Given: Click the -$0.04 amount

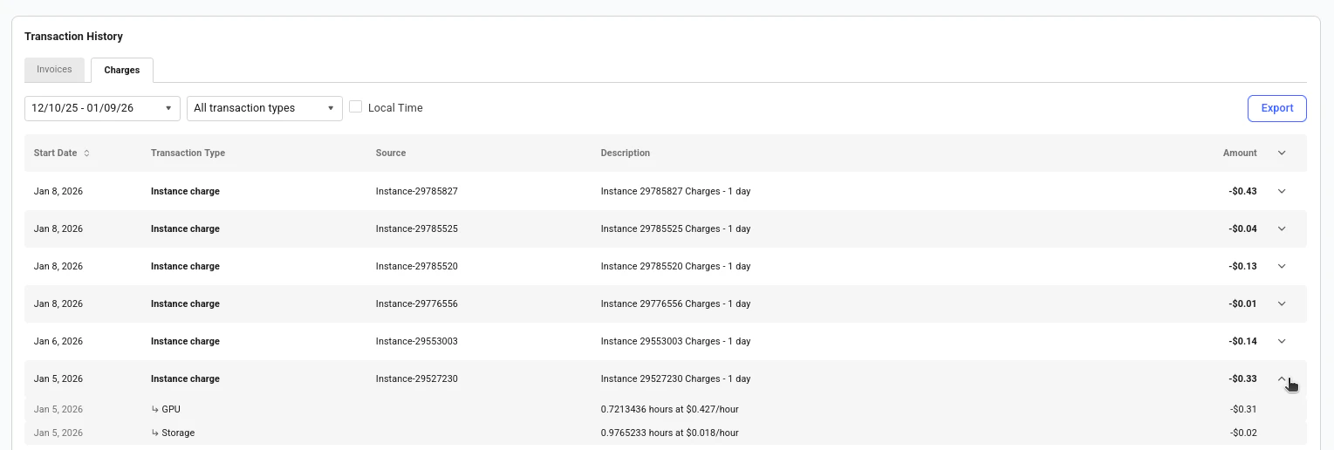Looking at the screenshot, I should coord(1242,228).
